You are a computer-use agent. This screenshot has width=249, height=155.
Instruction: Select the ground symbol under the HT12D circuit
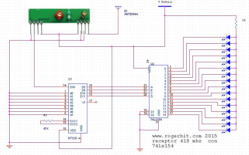(9, 147)
